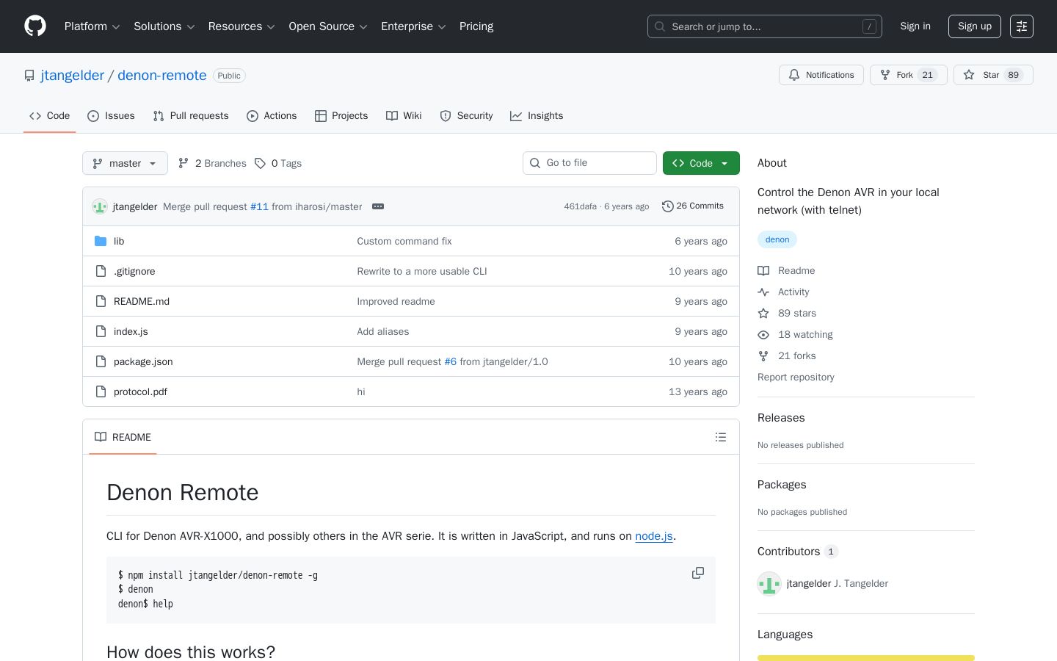
Task: Fork the repository
Action: click(909, 75)
